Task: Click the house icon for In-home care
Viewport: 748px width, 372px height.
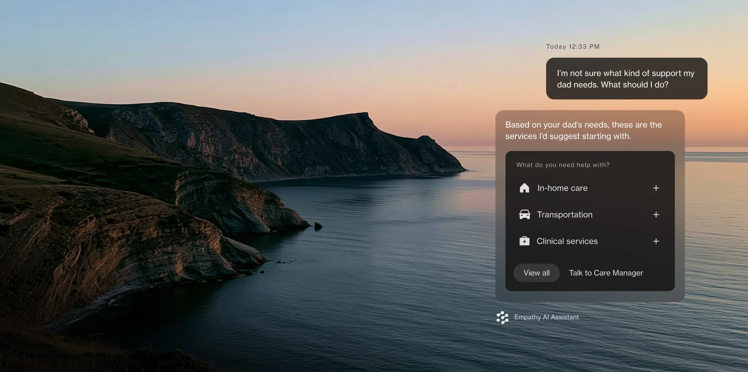Action: coord(524,188)
